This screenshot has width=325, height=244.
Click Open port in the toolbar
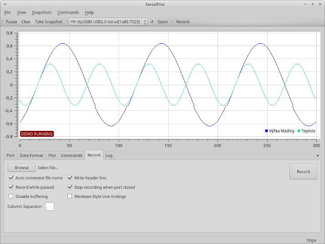coord(162,21)
